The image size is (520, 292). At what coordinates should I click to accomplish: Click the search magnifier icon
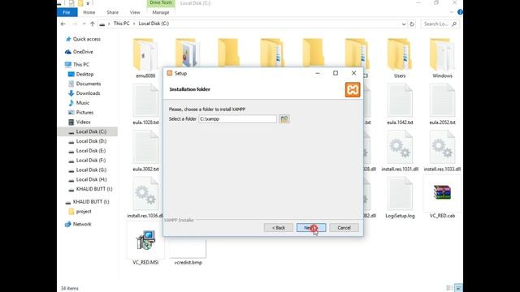[454, 24]
